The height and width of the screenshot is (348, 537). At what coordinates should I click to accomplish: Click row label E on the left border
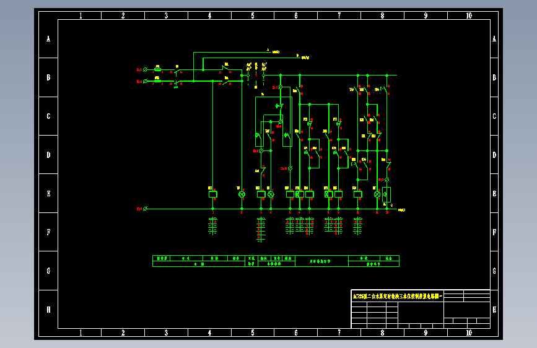click(x=48, y=194)
